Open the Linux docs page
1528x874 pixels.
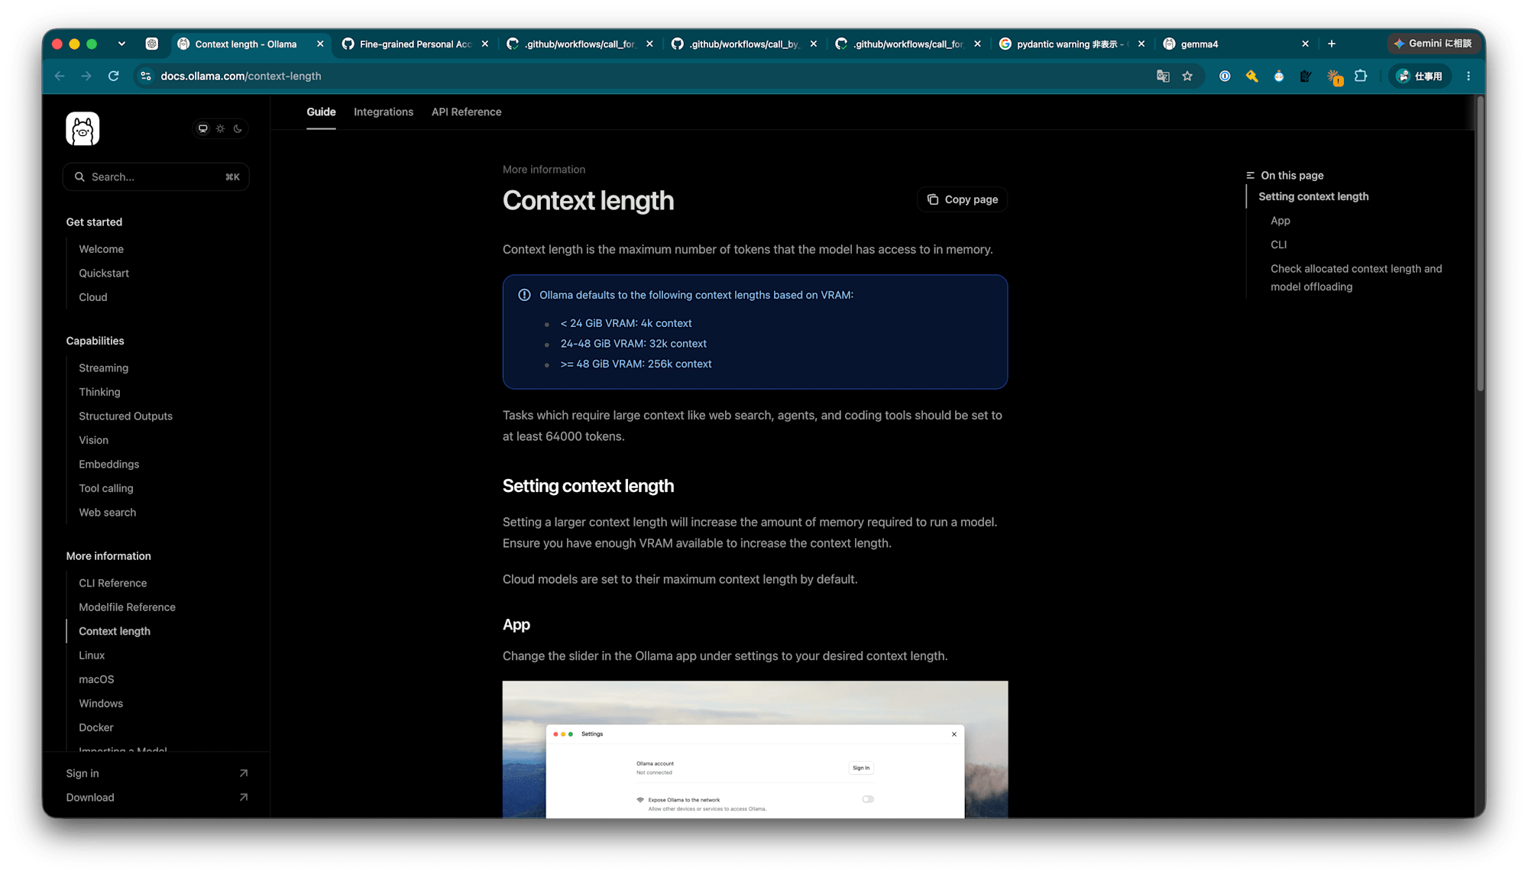pos(92,655)
